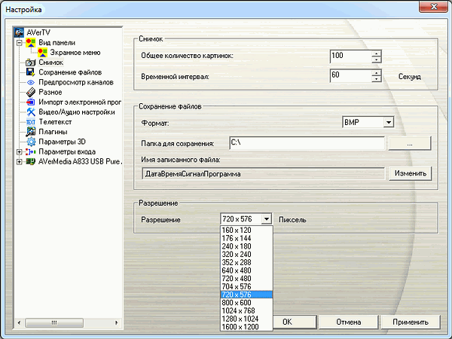Click the Отмена button
This screenshot has height=339, width=452.
[x=349, y=322]
